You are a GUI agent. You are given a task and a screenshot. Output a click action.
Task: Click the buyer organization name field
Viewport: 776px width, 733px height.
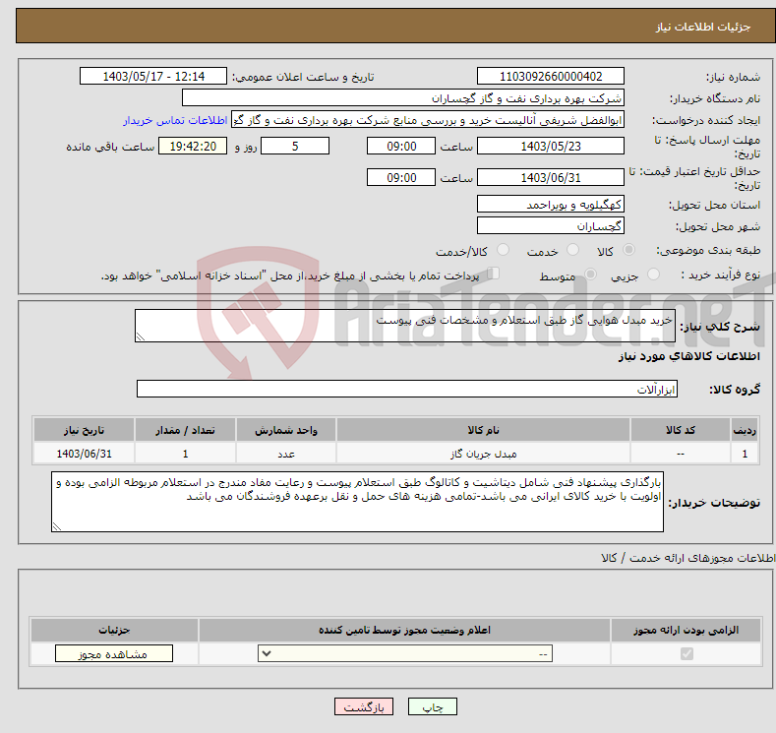(x=403, y=98)
